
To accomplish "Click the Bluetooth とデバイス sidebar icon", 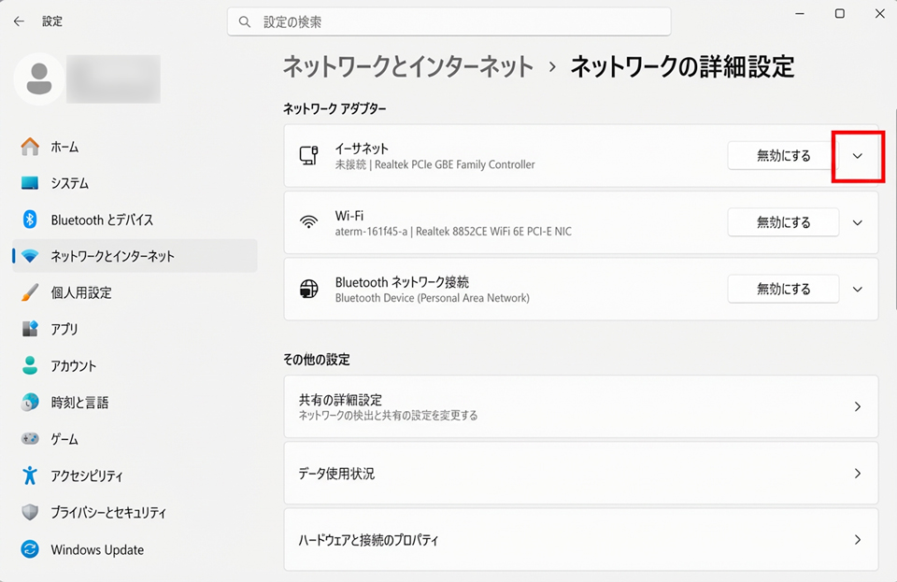I will (30, 220).
